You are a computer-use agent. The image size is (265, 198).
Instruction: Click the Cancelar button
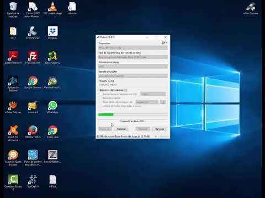tap(160, 129)
